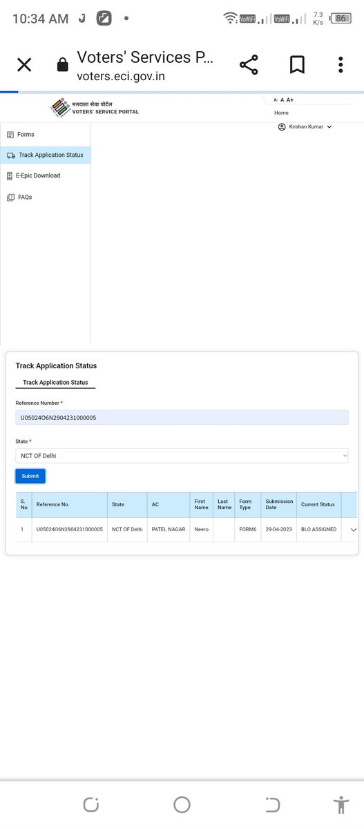Click the truck icon for tracking
Screen dimensions: 364x829
pyautogui.click(x=10, y=155)
